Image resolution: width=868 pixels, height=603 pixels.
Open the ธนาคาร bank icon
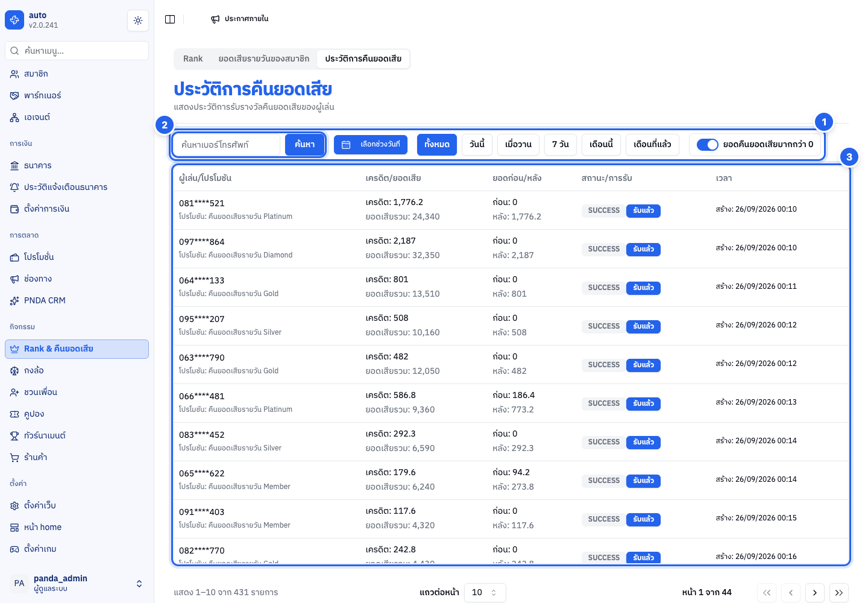(x=14, y=166)
